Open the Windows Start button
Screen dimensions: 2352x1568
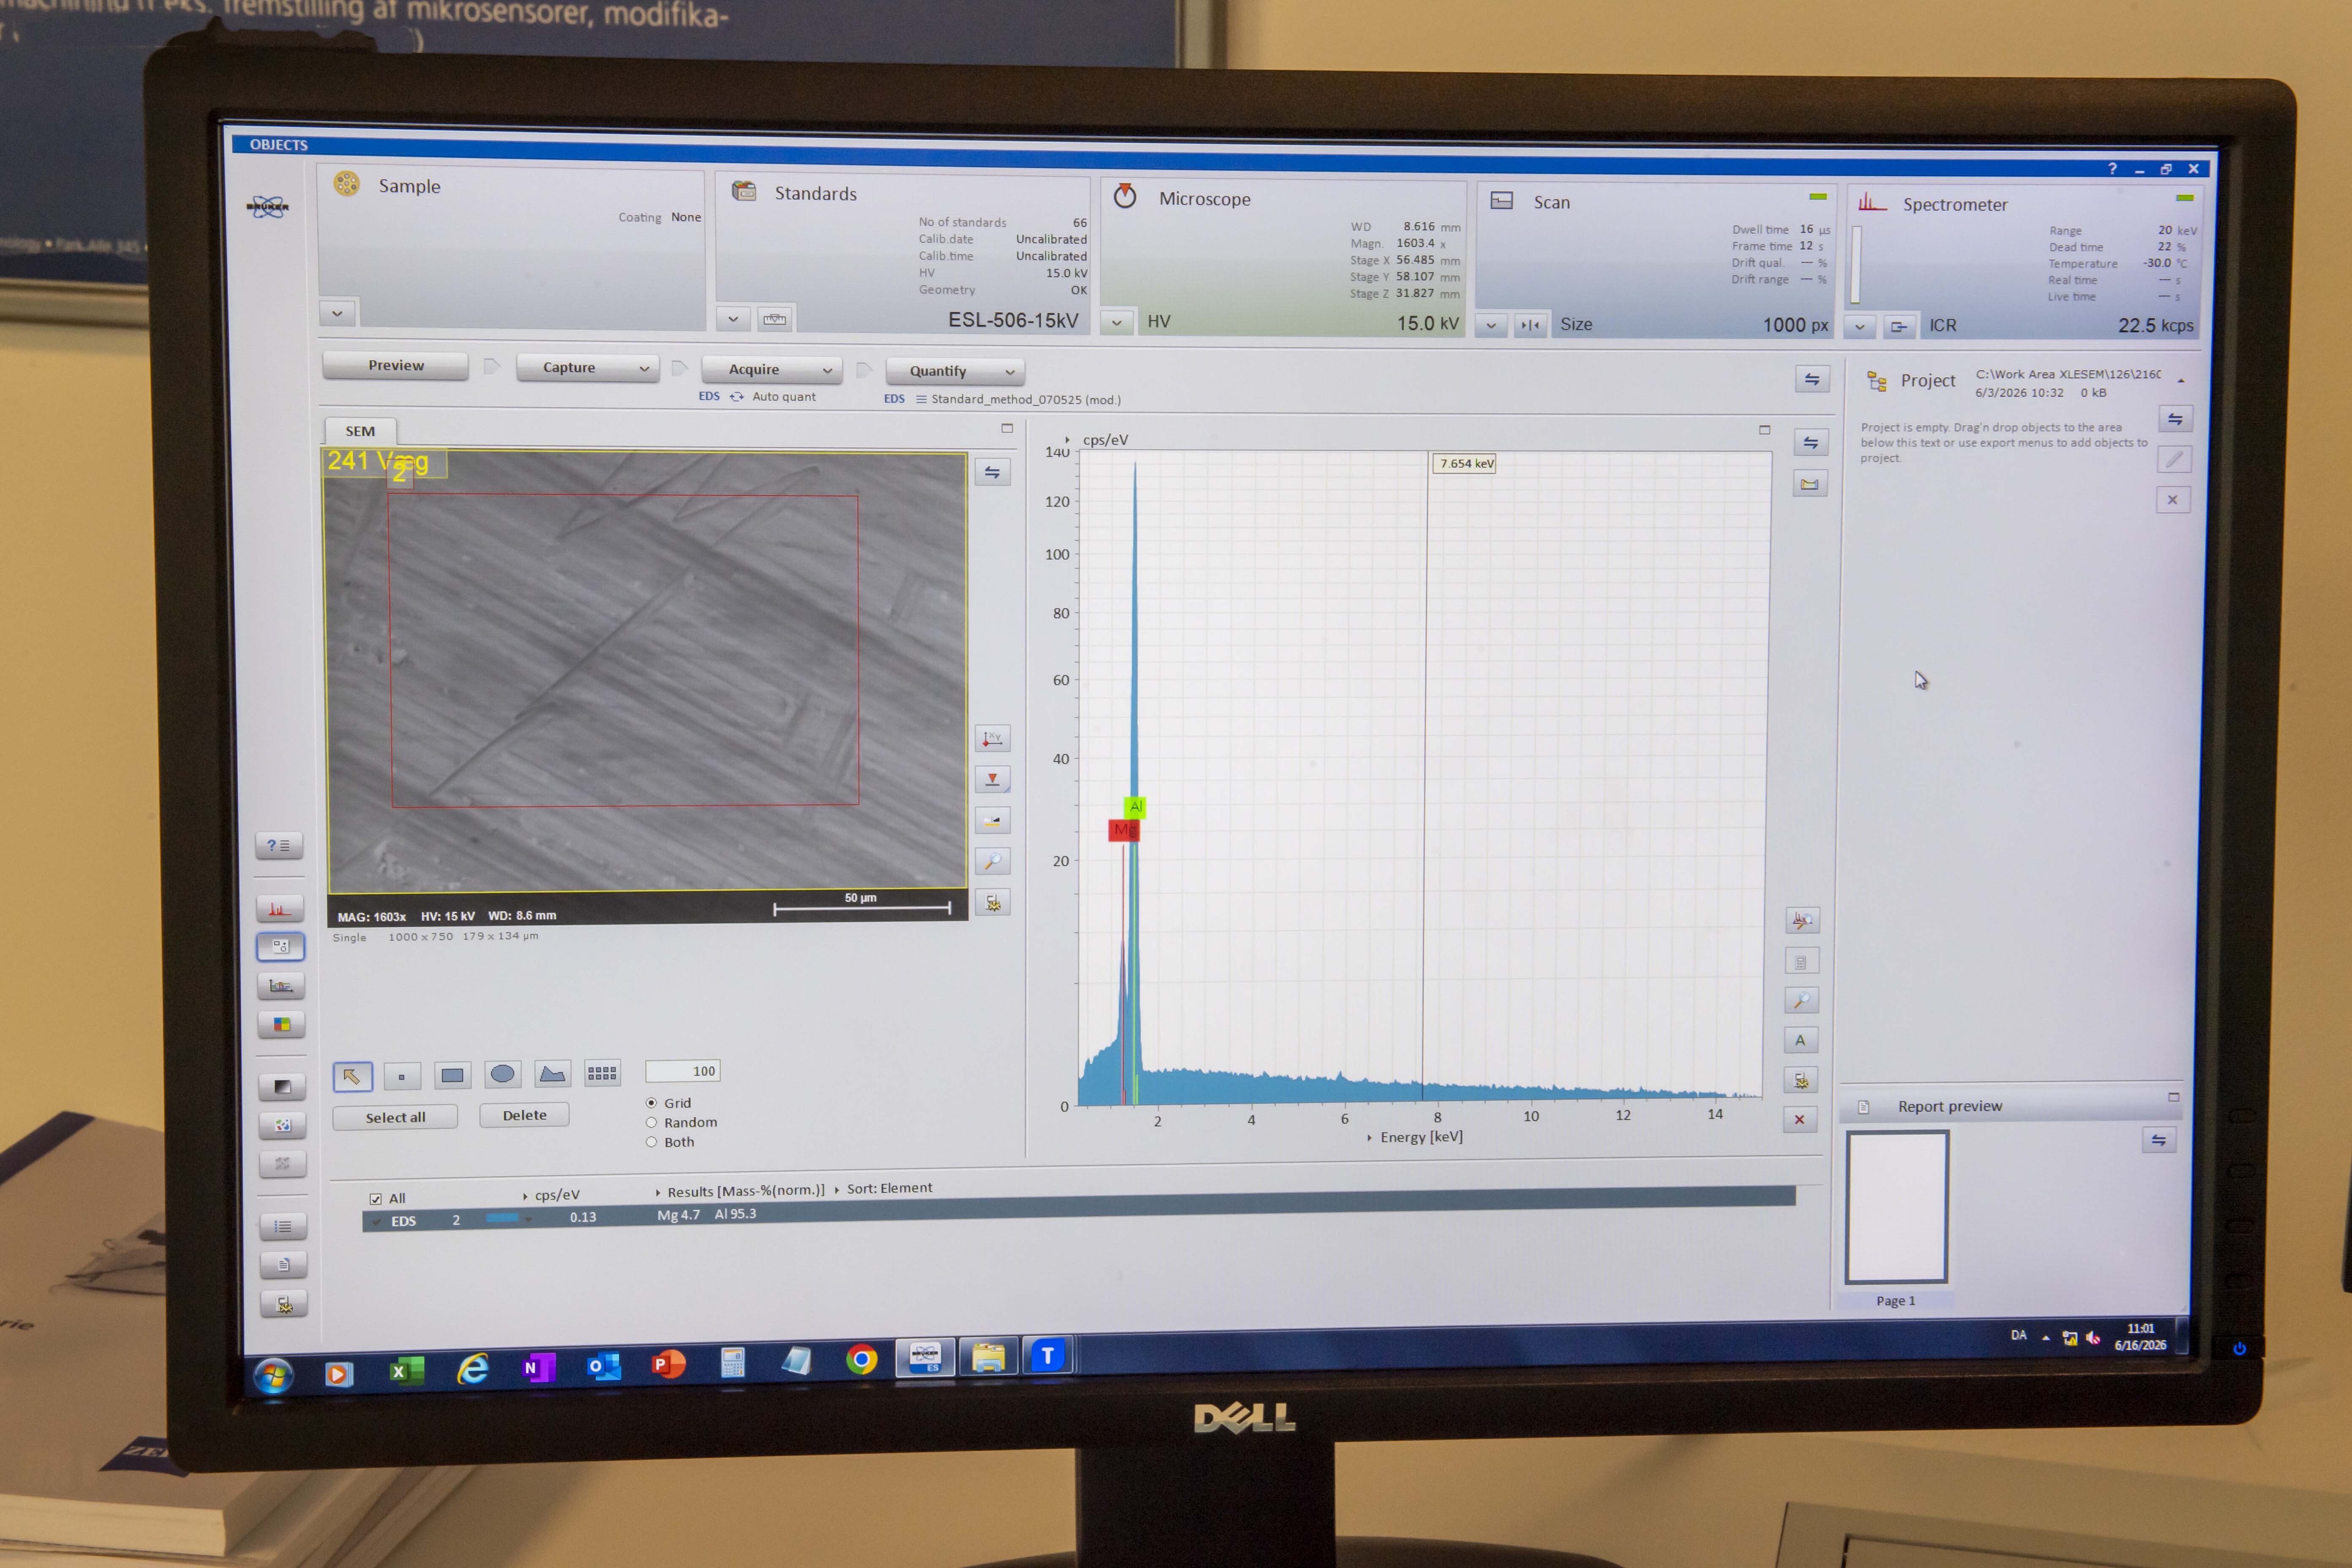pyautogui.click(x=273, y=1376)
